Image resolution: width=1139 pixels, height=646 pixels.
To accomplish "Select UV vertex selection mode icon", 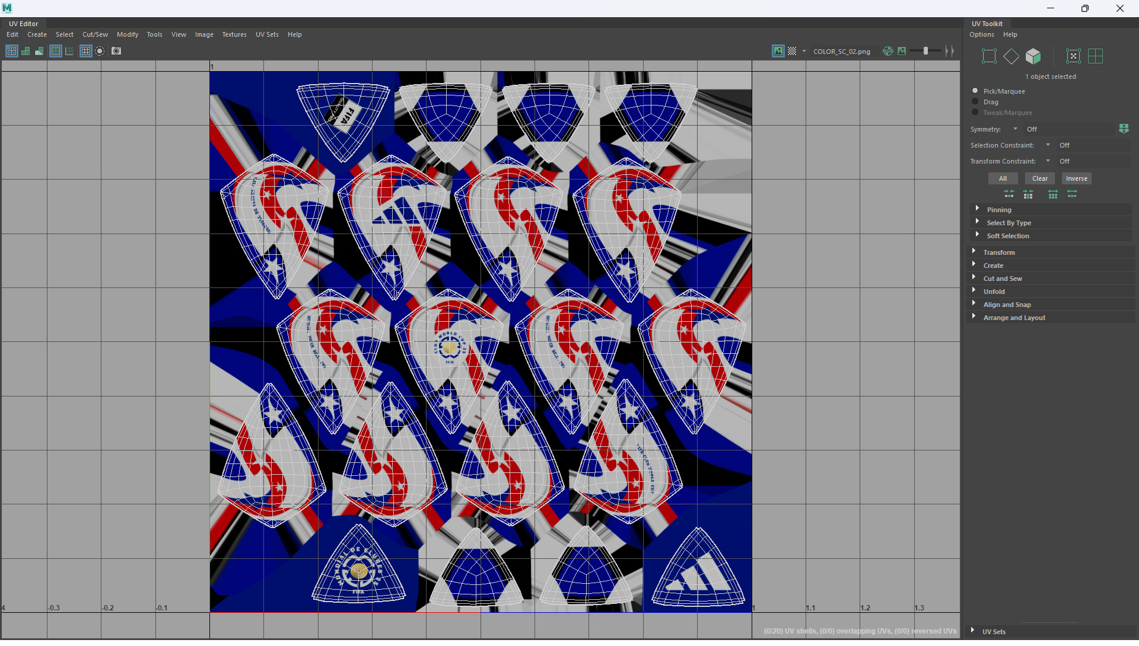I will coord(989,56).
